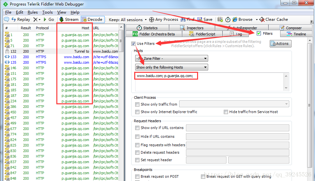
Task: Click the Browse Internet Explorer icon
Action: 235,19
